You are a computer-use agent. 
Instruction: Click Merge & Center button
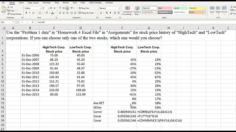[86, 13]
